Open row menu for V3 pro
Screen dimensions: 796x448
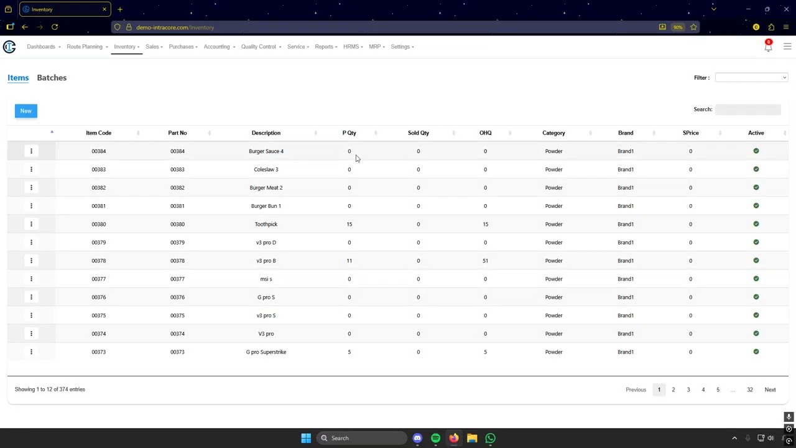pos(31,334)
